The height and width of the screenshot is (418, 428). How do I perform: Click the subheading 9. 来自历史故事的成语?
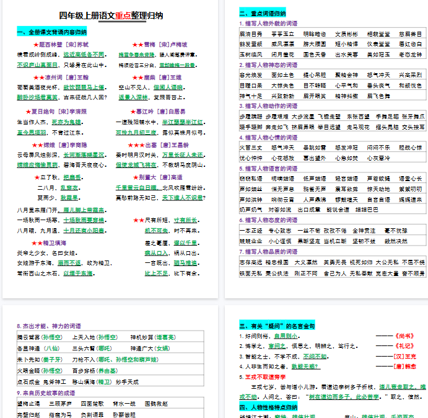tap(46, 393)
